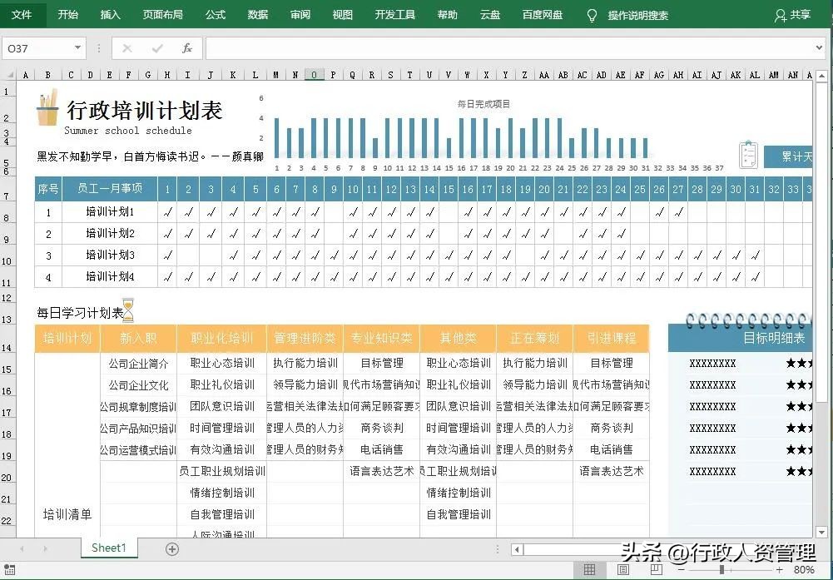Switch to the 数据 ribbon tab
Viewport: 833px width, 580px height.
click(257, 14)
